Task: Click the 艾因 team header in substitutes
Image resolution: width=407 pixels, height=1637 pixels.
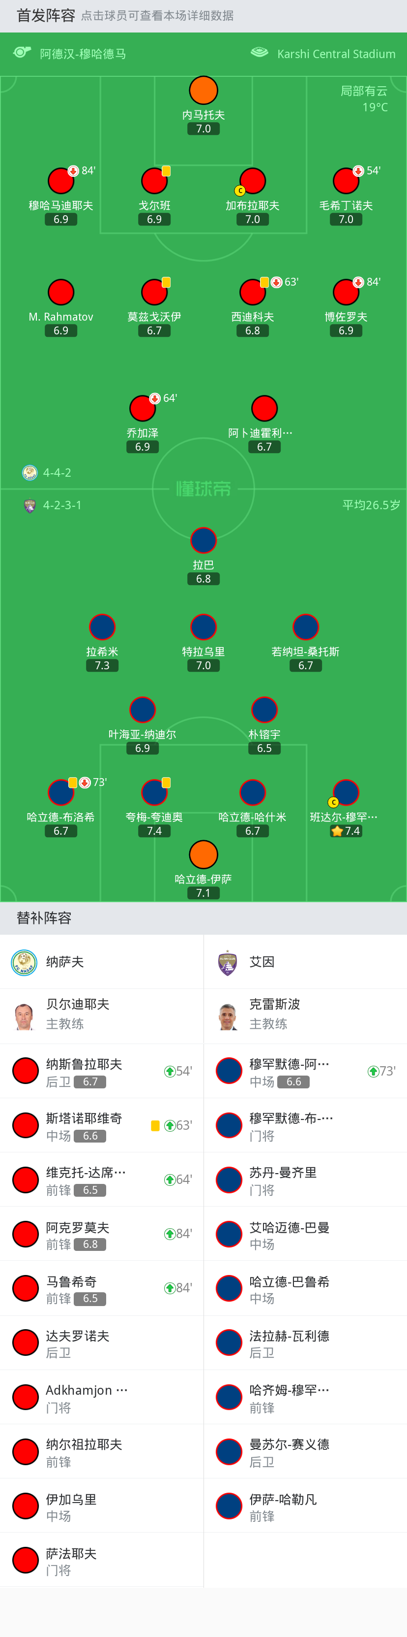Action: point(305,962)
